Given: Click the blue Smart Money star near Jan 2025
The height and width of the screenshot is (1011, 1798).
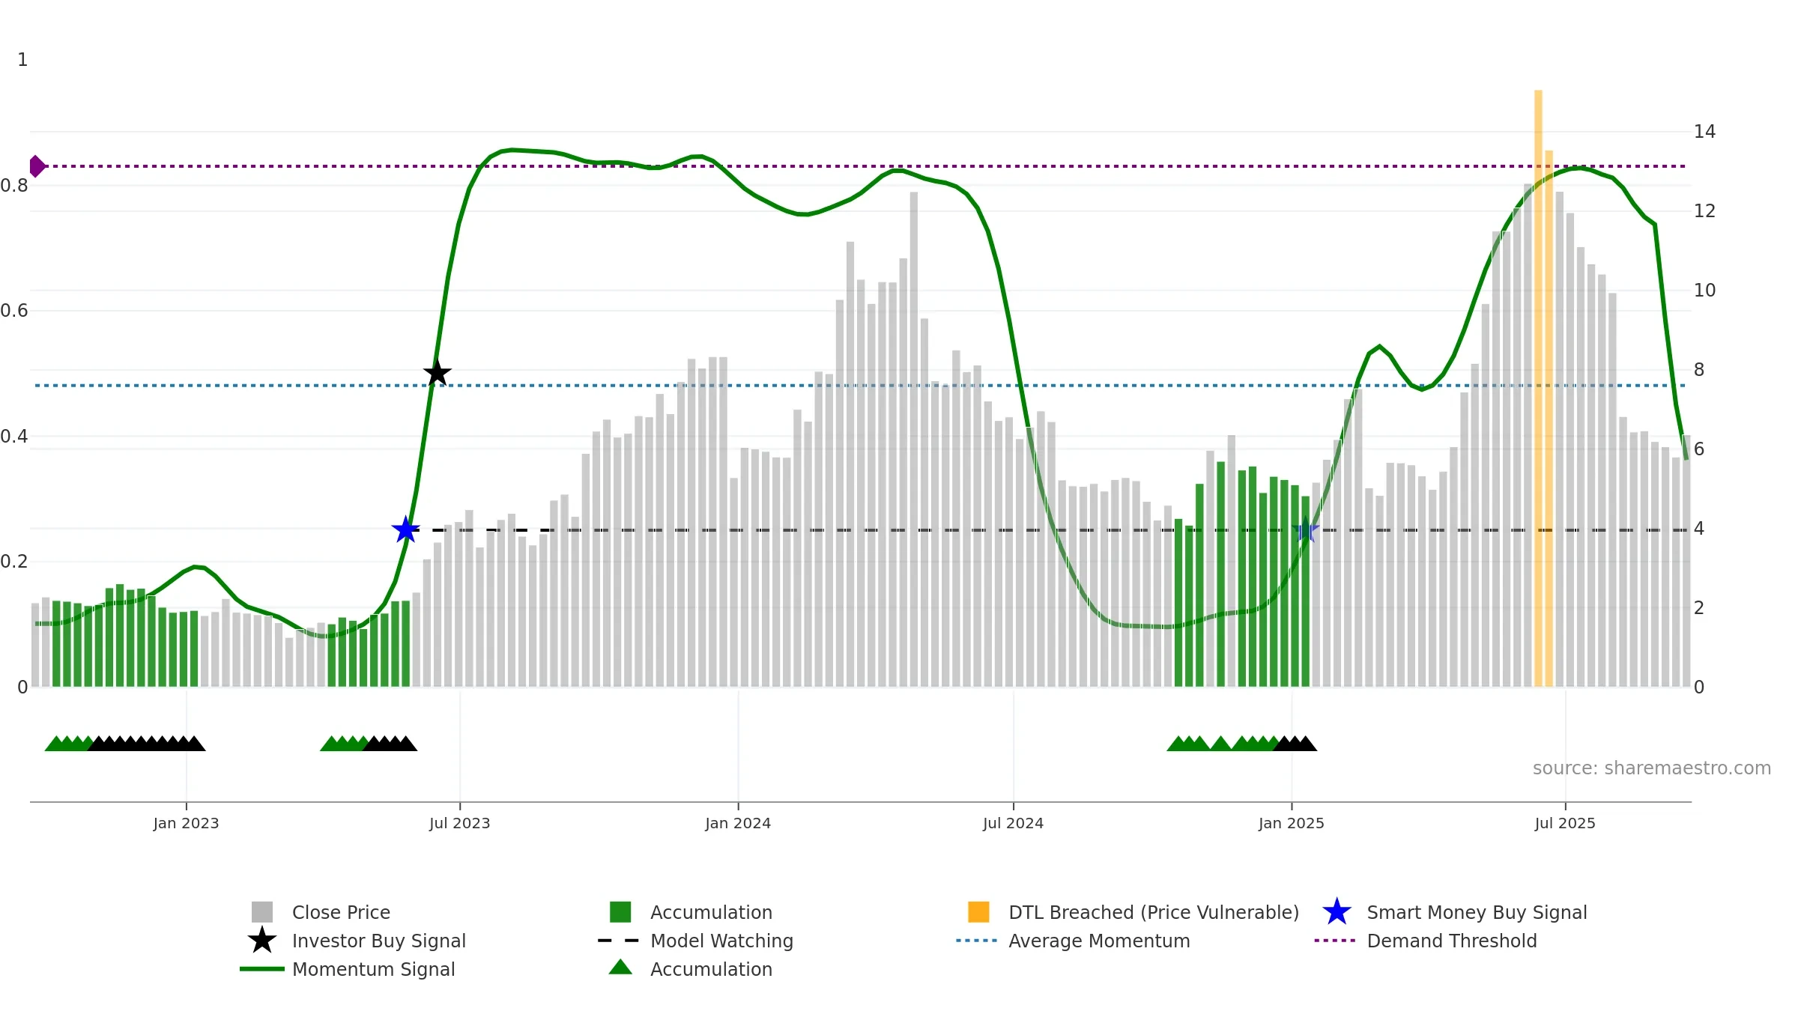Looking at the screenshot, I should pos(1305,529).
